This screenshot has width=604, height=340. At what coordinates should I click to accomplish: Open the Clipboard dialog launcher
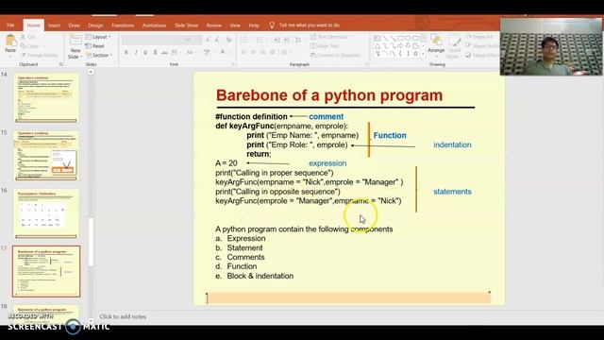click(x=61, y=64)
